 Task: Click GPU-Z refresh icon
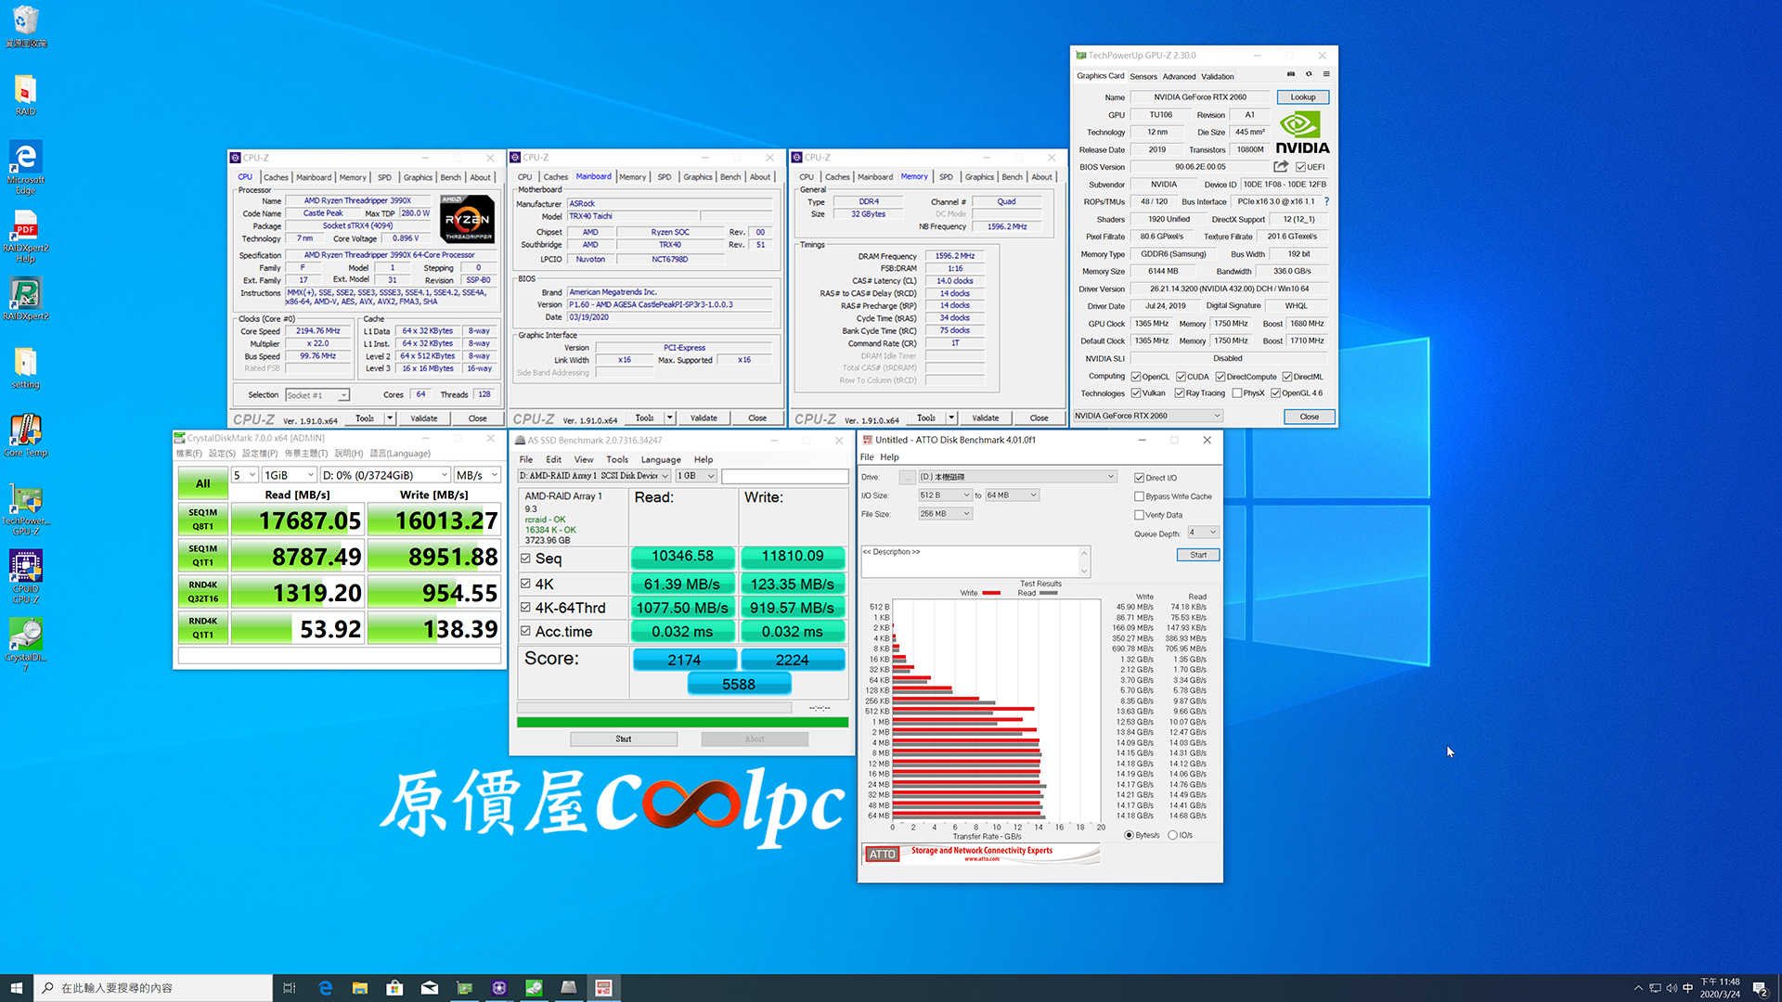[1309, 74]
